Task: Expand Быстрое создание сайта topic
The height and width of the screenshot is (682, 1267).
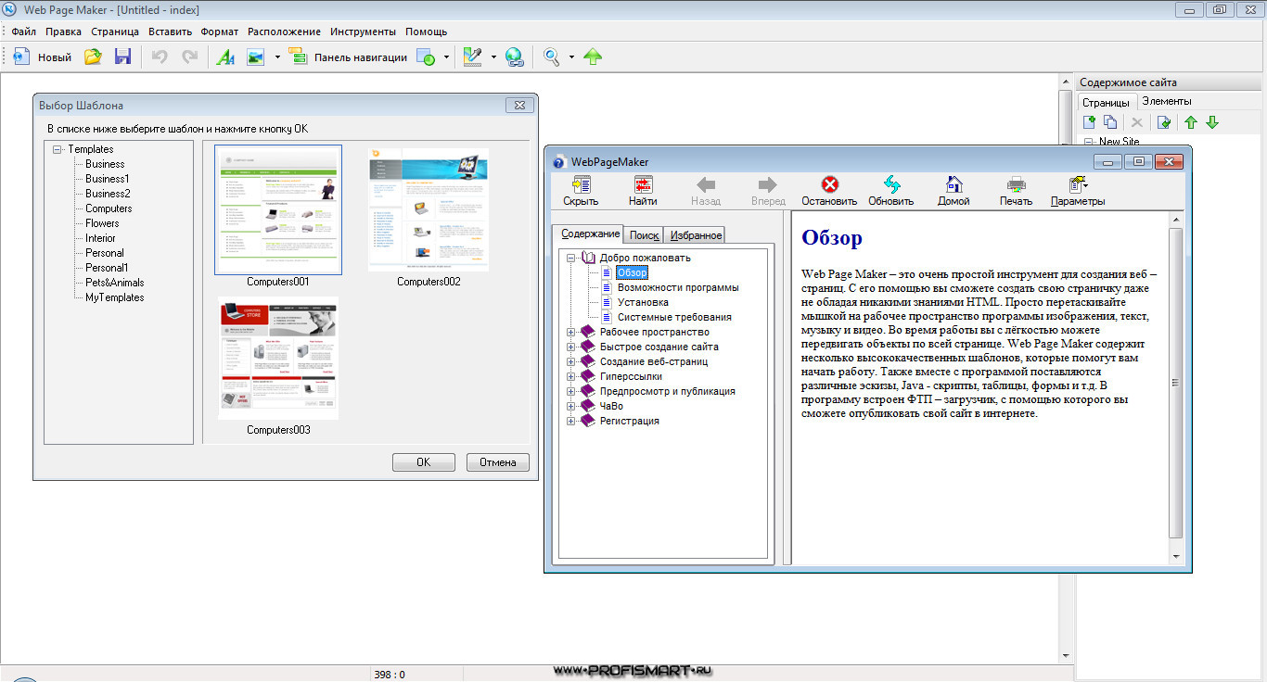Action: click(571, 347)
